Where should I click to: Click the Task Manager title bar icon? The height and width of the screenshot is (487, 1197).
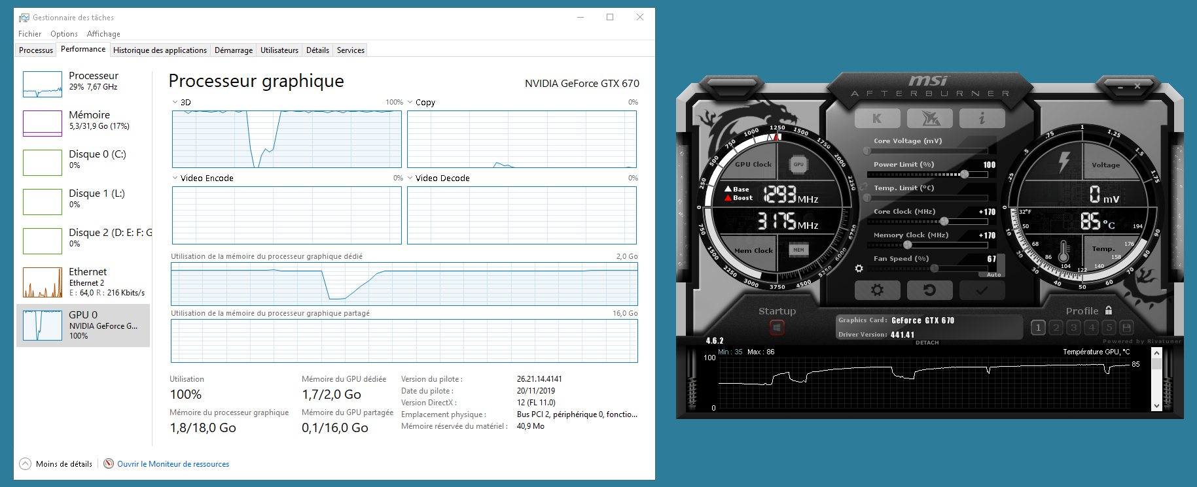[x=24, y=18]
